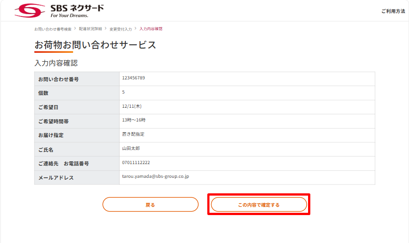Click the 入力内容確認 section subtitle
This screenshot has width=409, height=243.
point(56,63)
